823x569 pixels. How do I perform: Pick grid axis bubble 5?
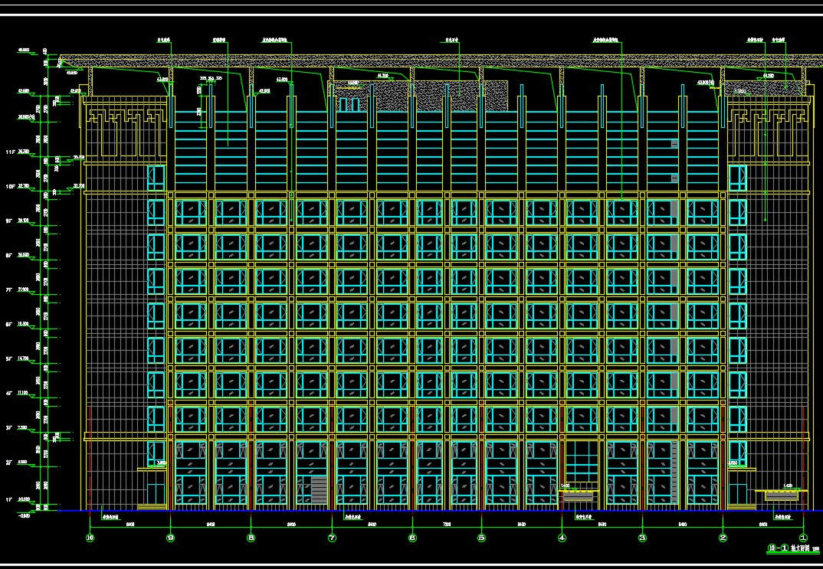pyautogui.click(x=481, y=538)
